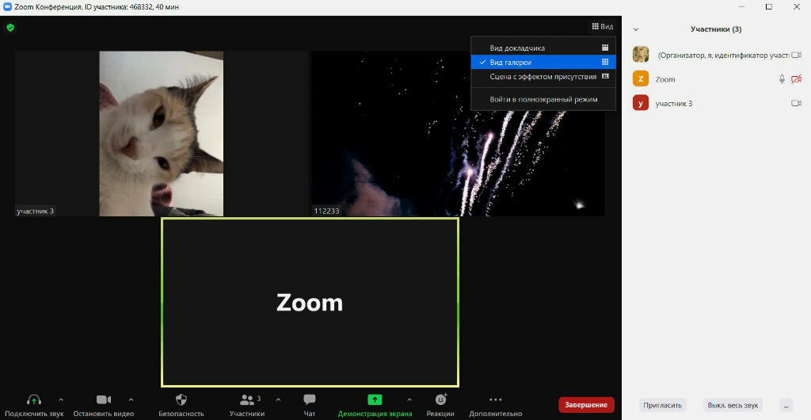Expand video options arrow beside Остановить видео
This screenshot has width=811, height=420.
[131, 399]
